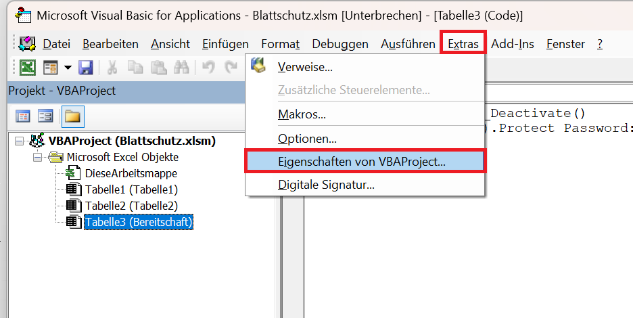
Task: Select Tabelle3 (Bereitschaft) in tree
Action: (139, 222)
